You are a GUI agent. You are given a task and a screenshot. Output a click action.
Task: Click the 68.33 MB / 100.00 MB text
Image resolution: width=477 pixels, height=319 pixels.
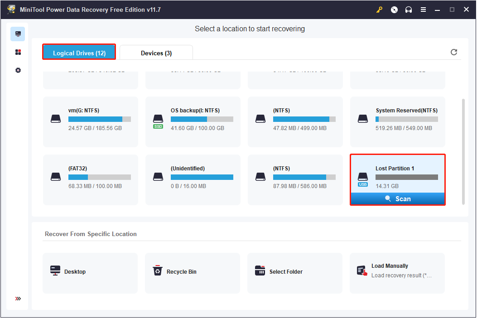coord(95,186)
